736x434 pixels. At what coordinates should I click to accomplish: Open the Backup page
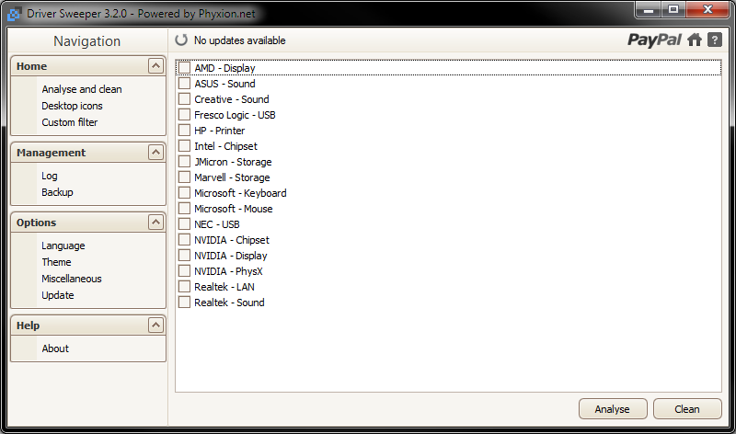[x=57, y=192]
